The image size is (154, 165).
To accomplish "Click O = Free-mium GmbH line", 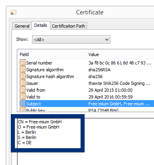I will 38,127.
